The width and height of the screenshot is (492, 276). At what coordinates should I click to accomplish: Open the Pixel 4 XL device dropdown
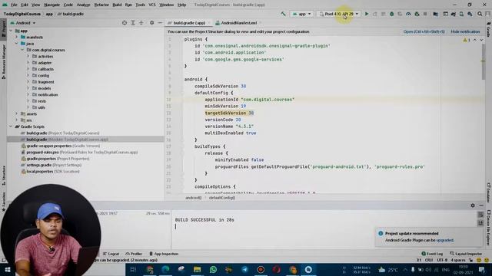(x=338, y=14)
